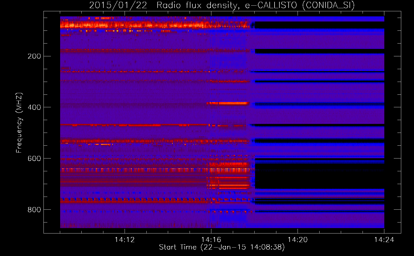414x256 pixels.
Task: Click the 800 frequency tick label
Action: tap(34, 210)
